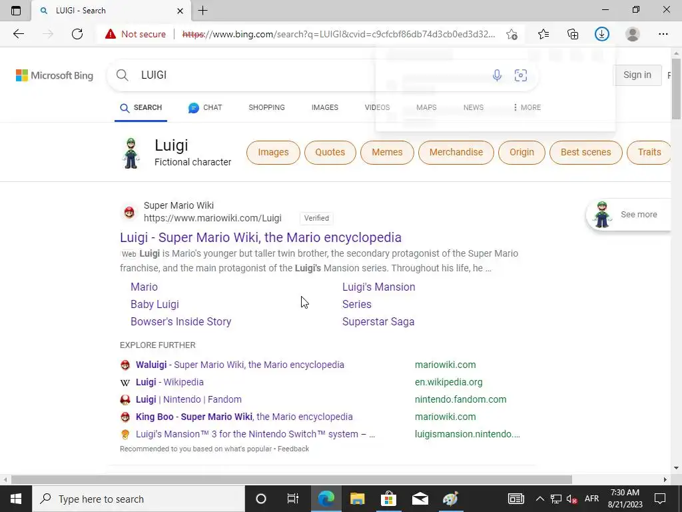Image resolution: width=682 pixels, height=512 pixels.
Task: Click the Not secure warning icon
Action: tap(111, 34)
